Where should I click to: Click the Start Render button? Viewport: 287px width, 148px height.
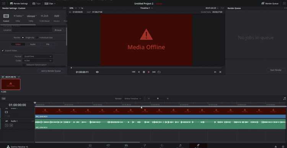276,70
